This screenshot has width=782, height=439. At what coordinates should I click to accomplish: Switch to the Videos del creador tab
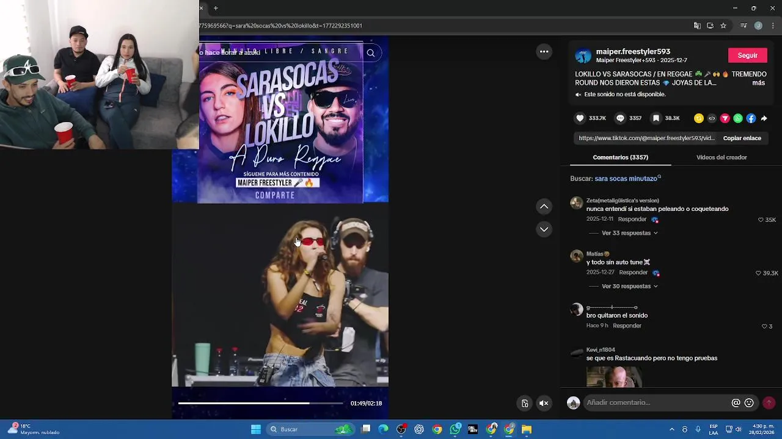coord(722,157)
